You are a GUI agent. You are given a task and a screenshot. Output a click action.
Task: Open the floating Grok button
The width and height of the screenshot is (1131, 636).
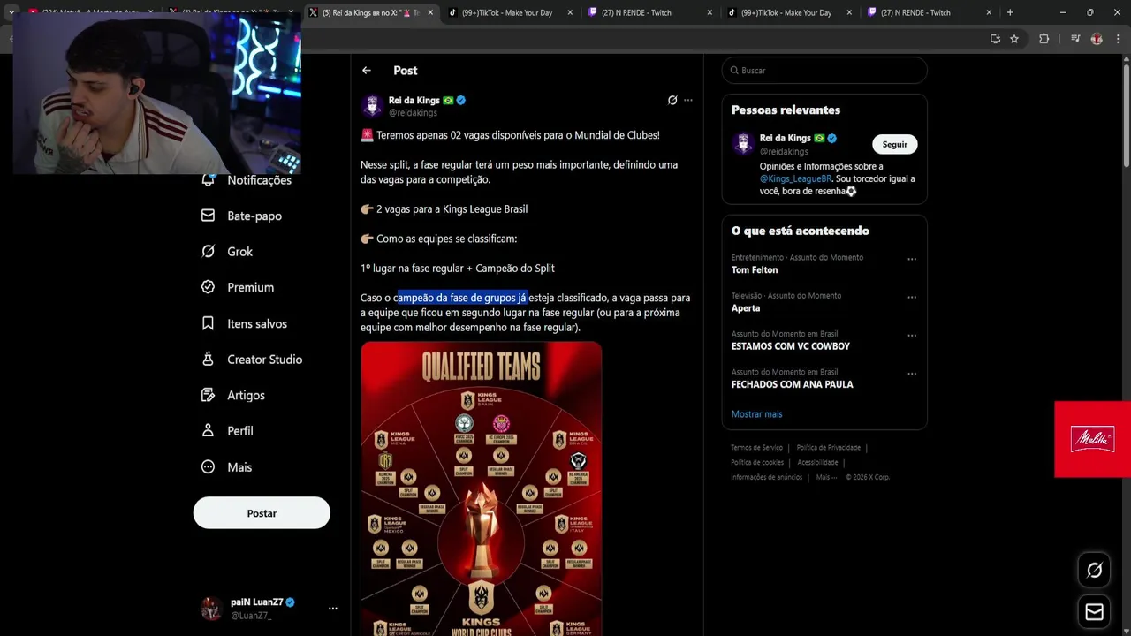coord(1094,571)
